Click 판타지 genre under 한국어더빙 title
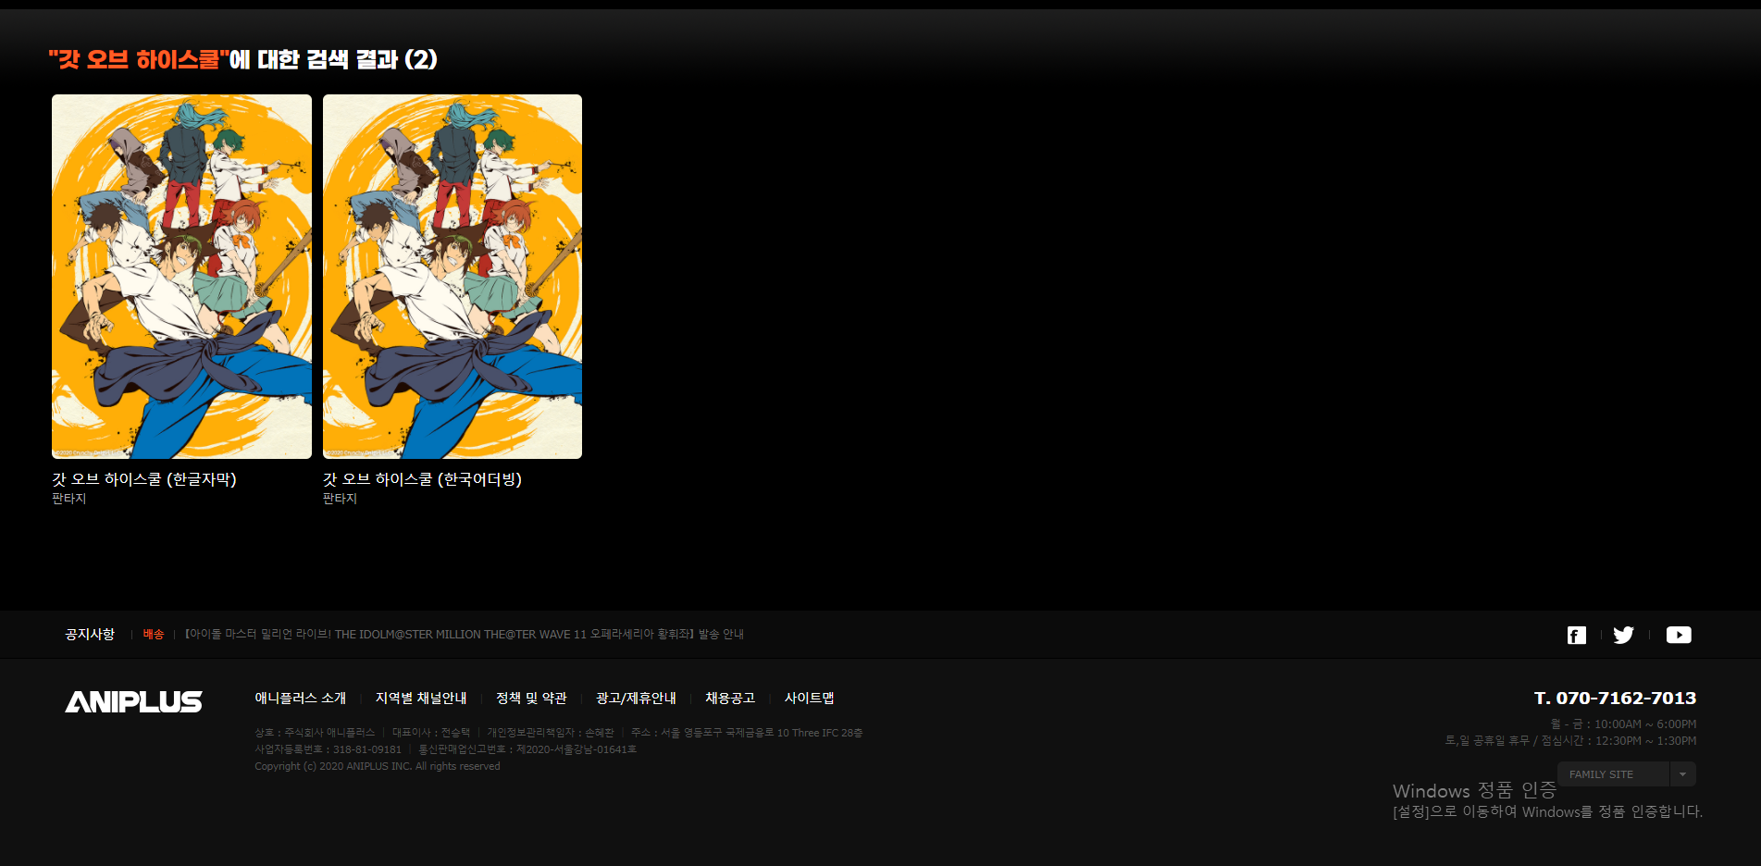 (340, 499)
